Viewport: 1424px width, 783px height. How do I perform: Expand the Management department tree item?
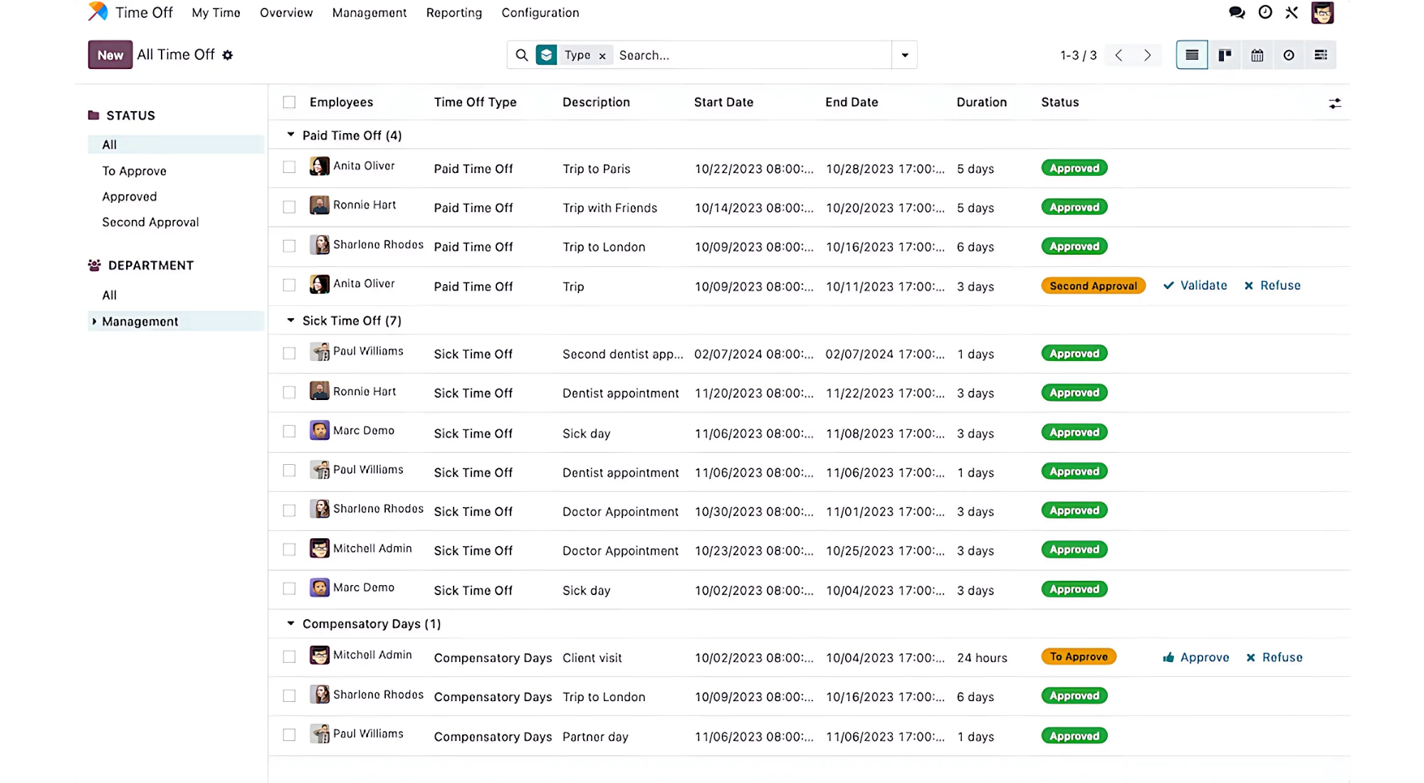point(94,321)
